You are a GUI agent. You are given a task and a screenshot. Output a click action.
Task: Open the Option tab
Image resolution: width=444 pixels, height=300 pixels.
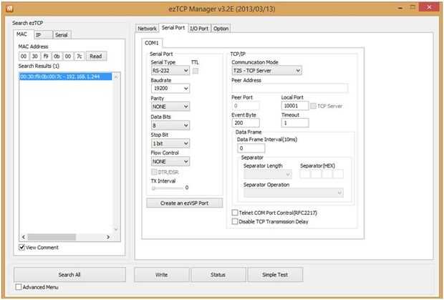point(221,29)
